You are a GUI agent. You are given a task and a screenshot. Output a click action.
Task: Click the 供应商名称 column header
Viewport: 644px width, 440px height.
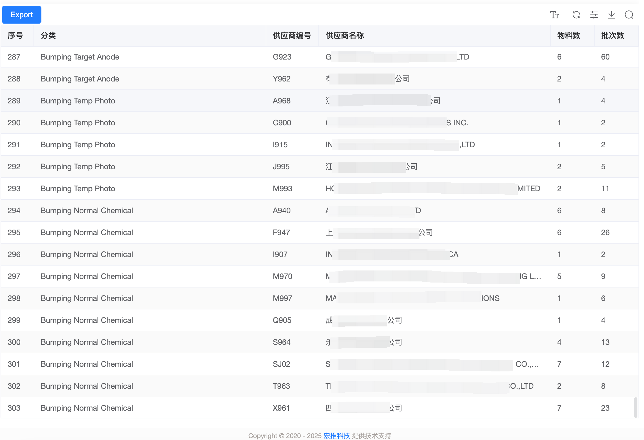coord(345,35)
